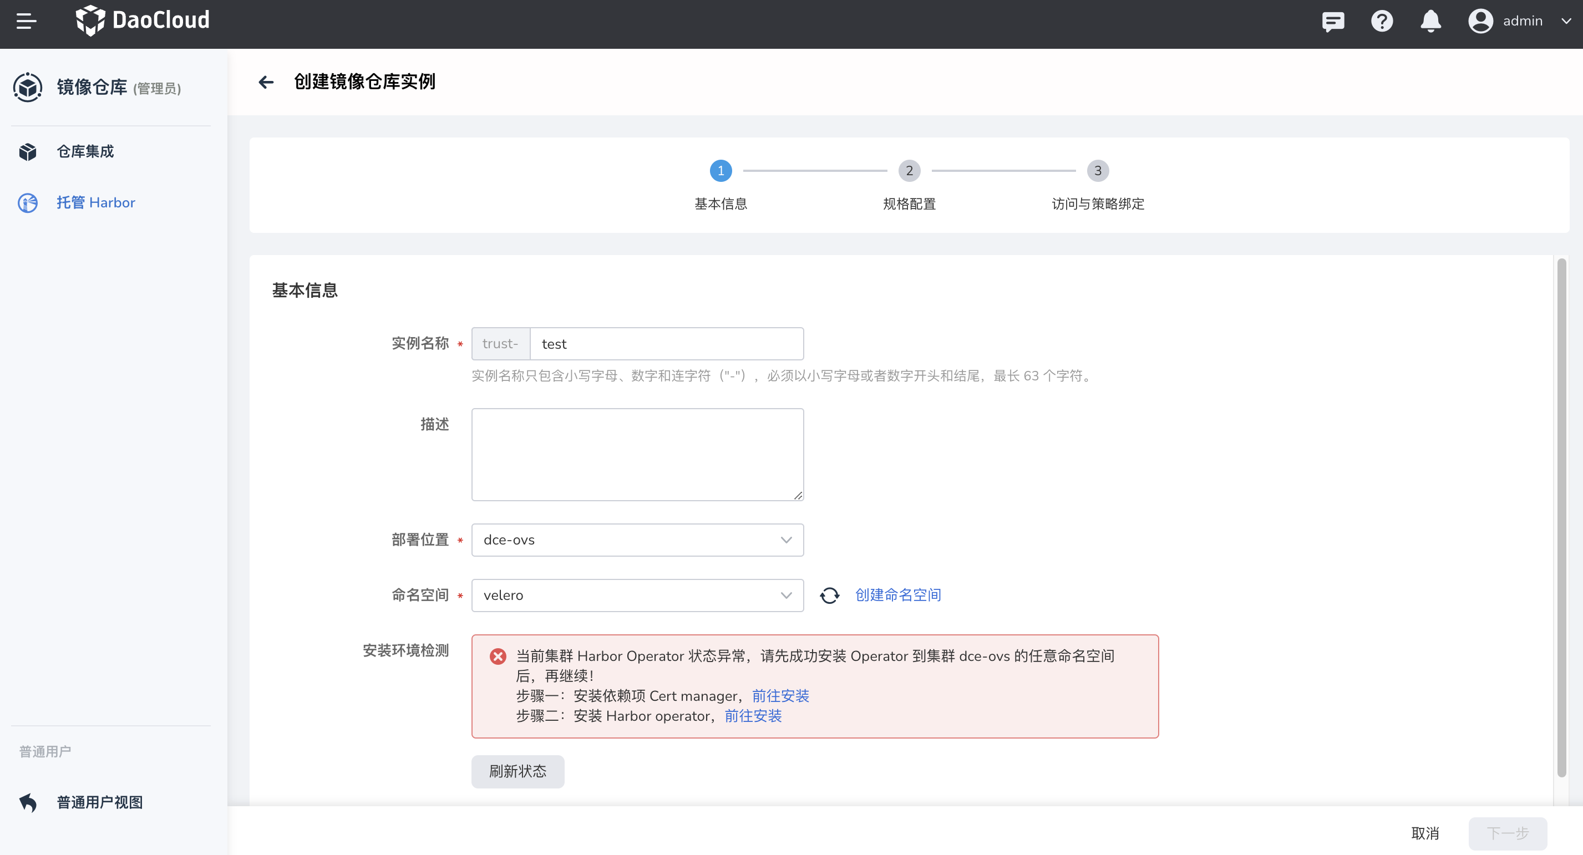Open the notifications bell

pyautogui.click(x=1430, y=22)
